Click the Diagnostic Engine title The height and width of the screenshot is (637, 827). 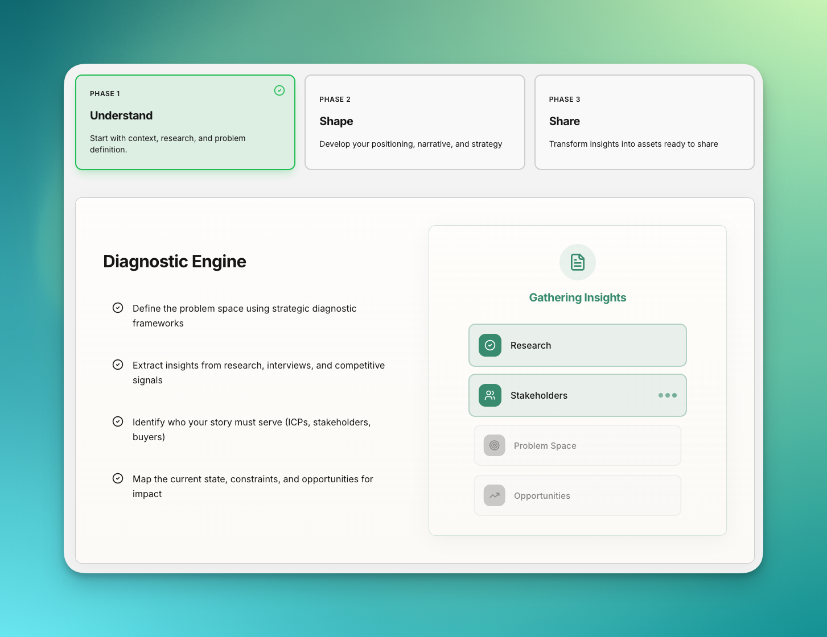tap(174, 261)
